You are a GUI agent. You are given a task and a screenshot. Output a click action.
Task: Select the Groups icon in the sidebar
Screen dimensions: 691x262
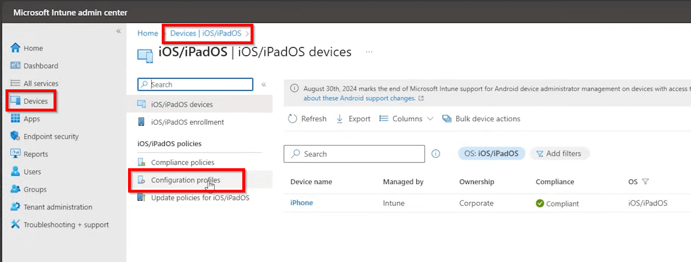[x=15, y=189]
